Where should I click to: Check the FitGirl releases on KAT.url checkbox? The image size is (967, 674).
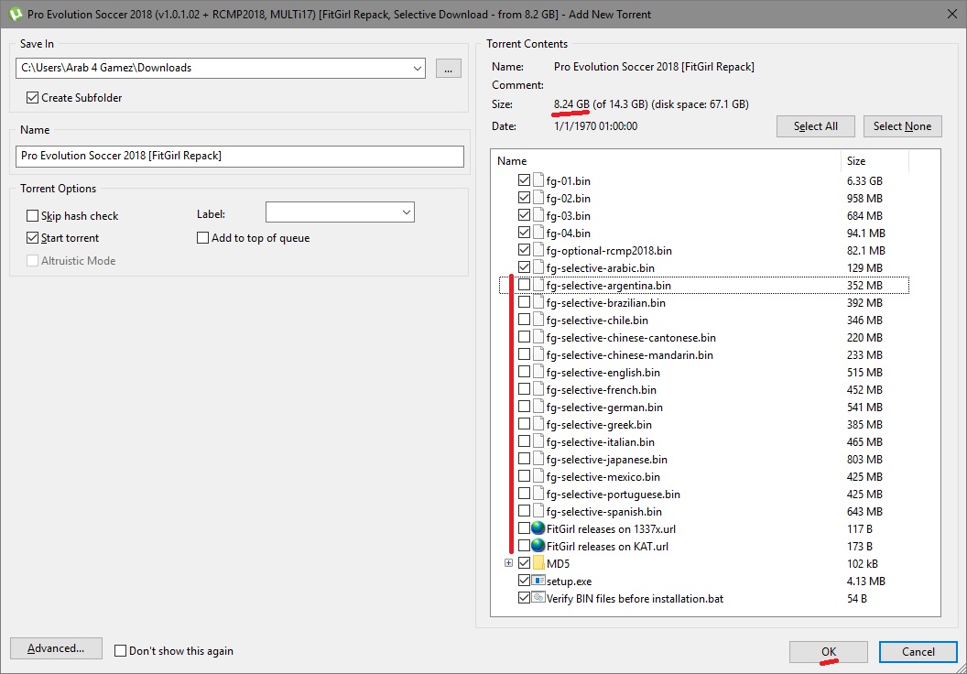[524, 546]
